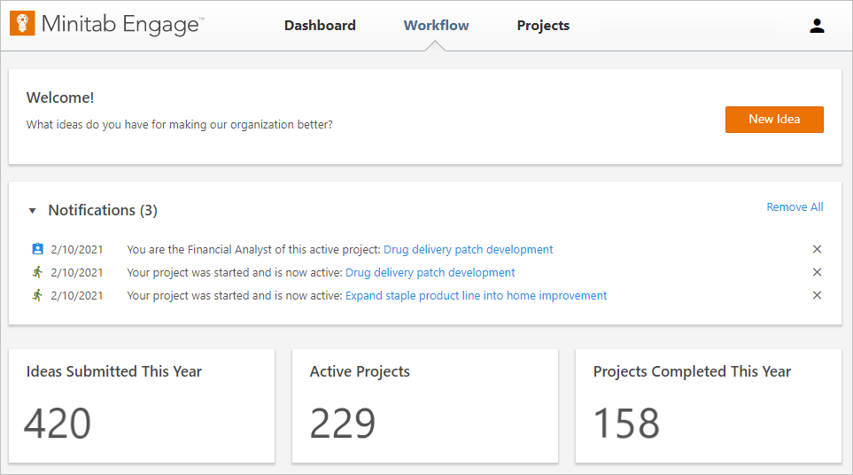Switch to the Dashboard tab
The width and height of the screenshot is (853, 475).
(x=320, y=26)
